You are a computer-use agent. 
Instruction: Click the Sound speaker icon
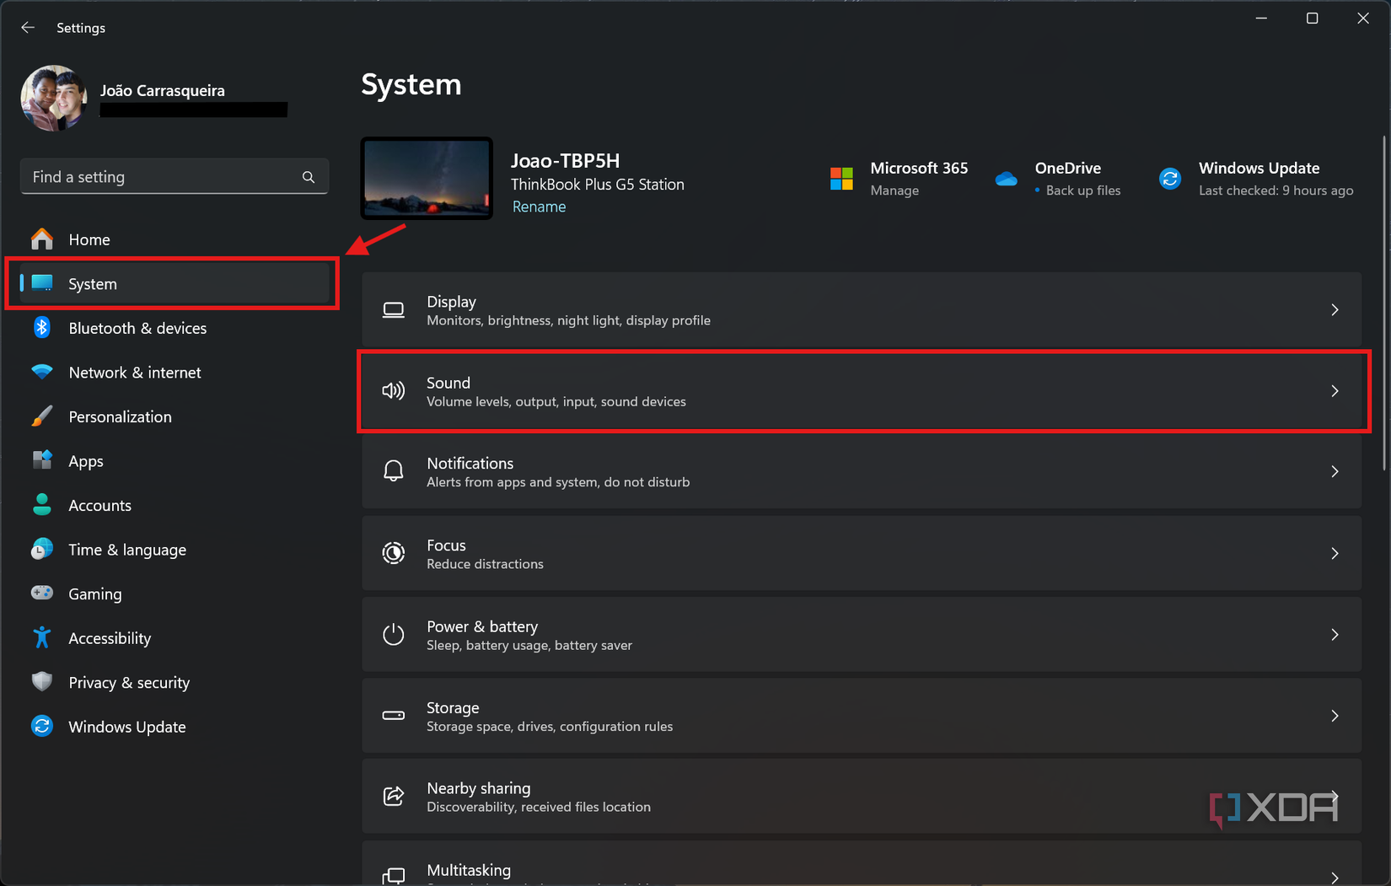click(394, 391)
